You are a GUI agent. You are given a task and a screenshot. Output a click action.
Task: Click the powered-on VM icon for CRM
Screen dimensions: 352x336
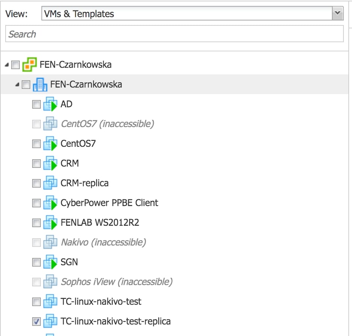click(x=50, y=164)
